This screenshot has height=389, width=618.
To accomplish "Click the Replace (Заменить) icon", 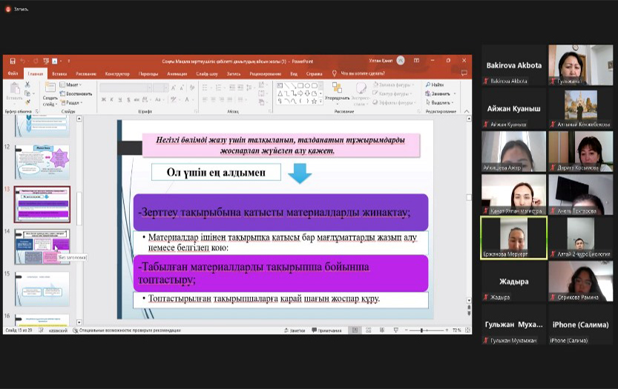I will pos(440,94).
